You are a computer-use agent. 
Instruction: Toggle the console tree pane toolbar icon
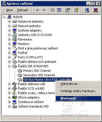click(59, 10)
